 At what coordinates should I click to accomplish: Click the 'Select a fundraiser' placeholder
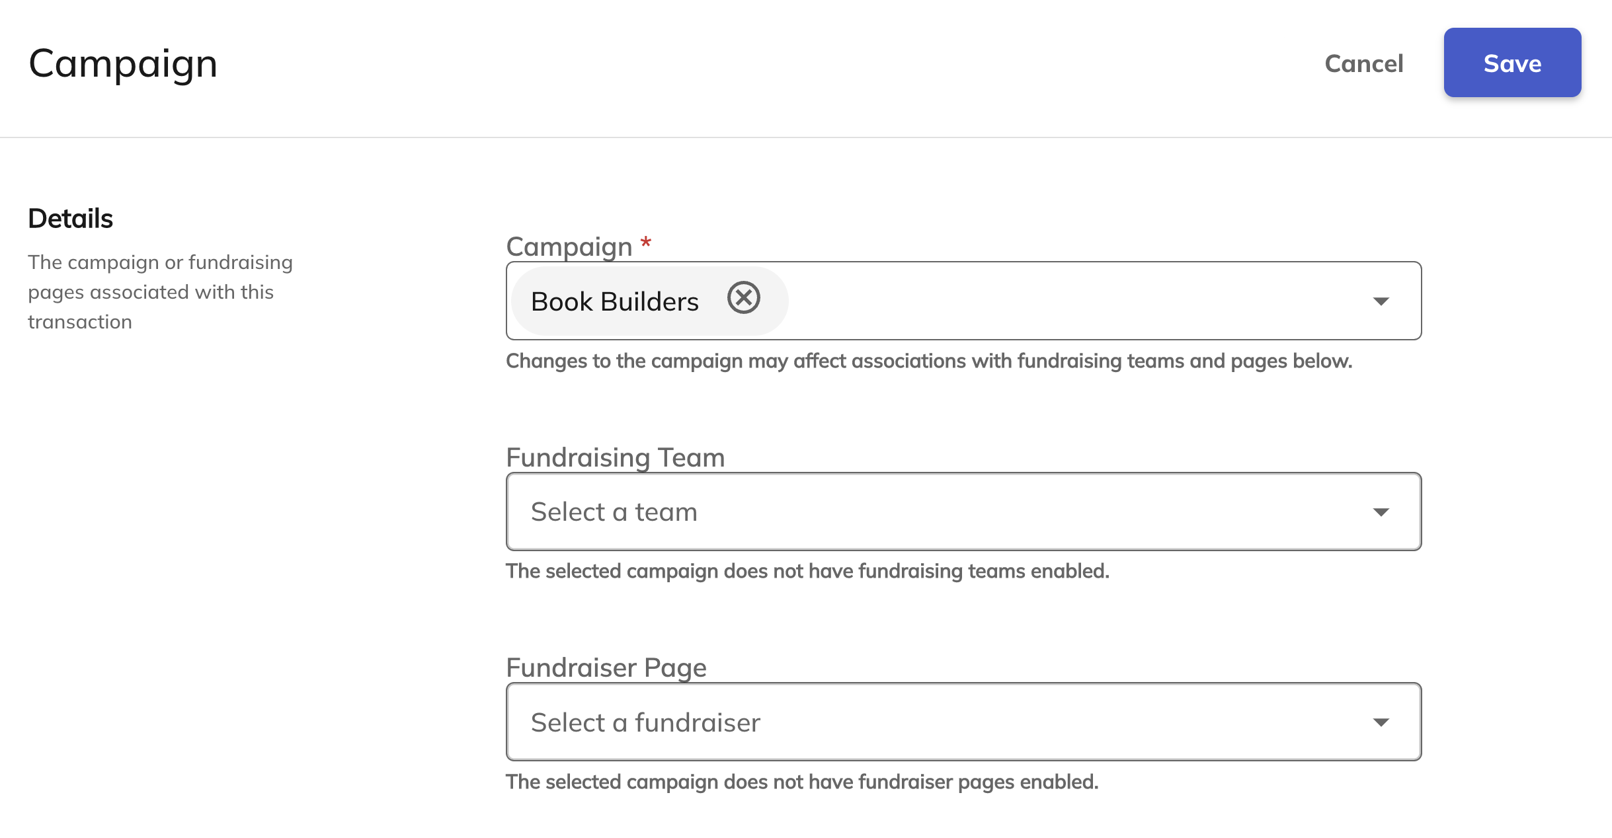(645, 722)
